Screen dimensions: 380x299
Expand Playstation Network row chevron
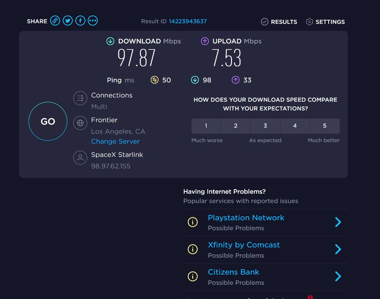338,222
